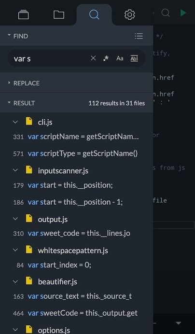195x334 pixels.
Task: Toggle case-sensitive Aa option
Action: point(120,58)
